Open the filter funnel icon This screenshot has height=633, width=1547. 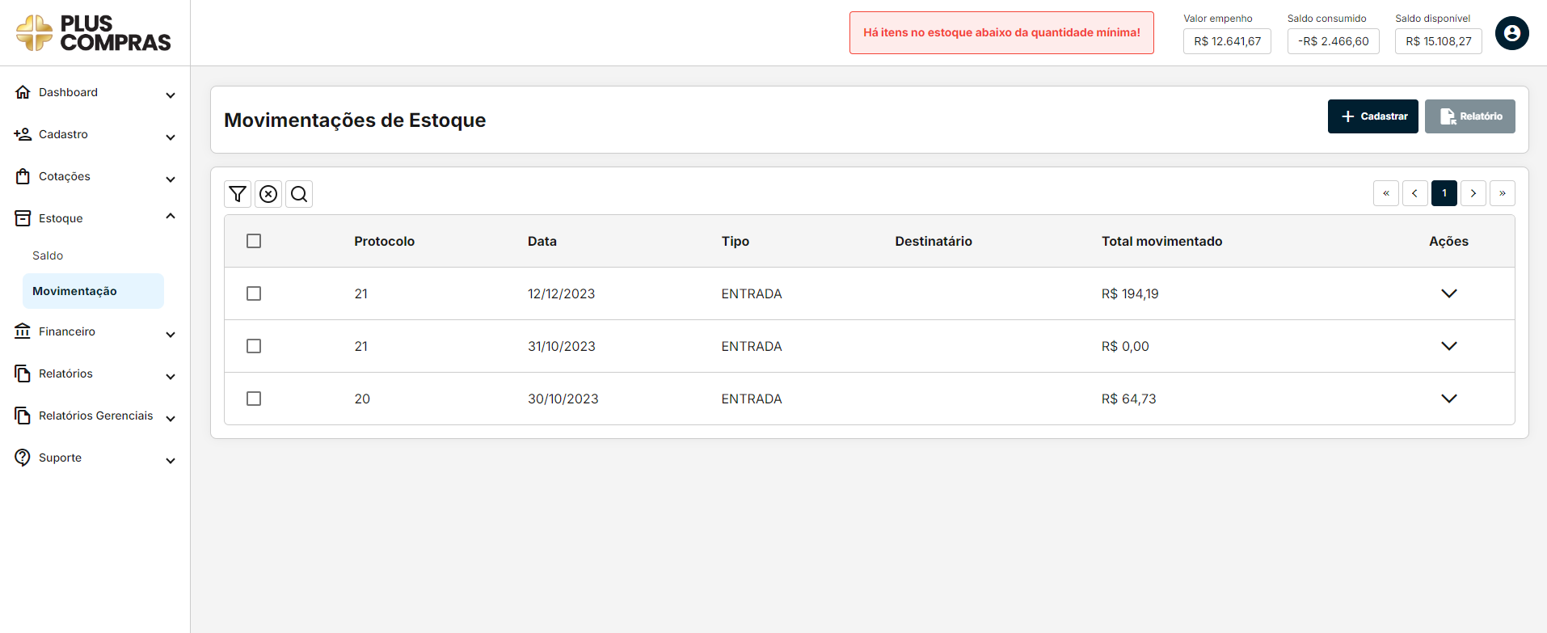tap(238, 194)
